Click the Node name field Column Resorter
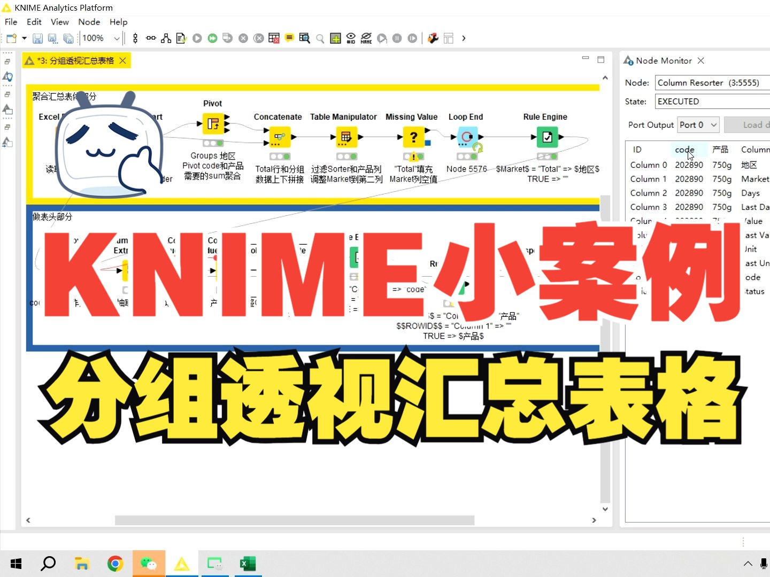Viewport: 770px width, 577px height. [x=712, y=83]
